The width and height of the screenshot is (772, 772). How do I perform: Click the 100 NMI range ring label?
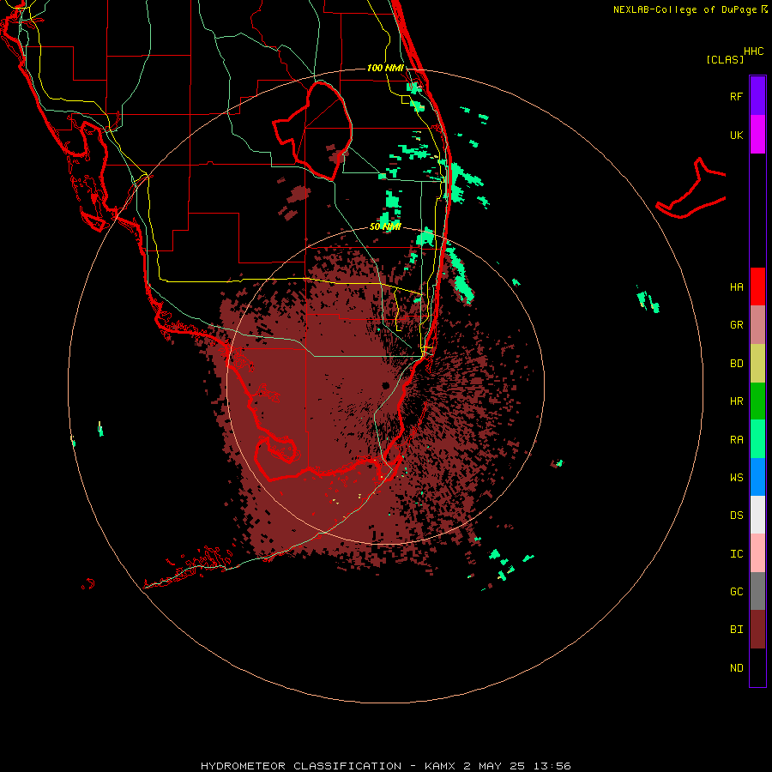click(385, 68)
